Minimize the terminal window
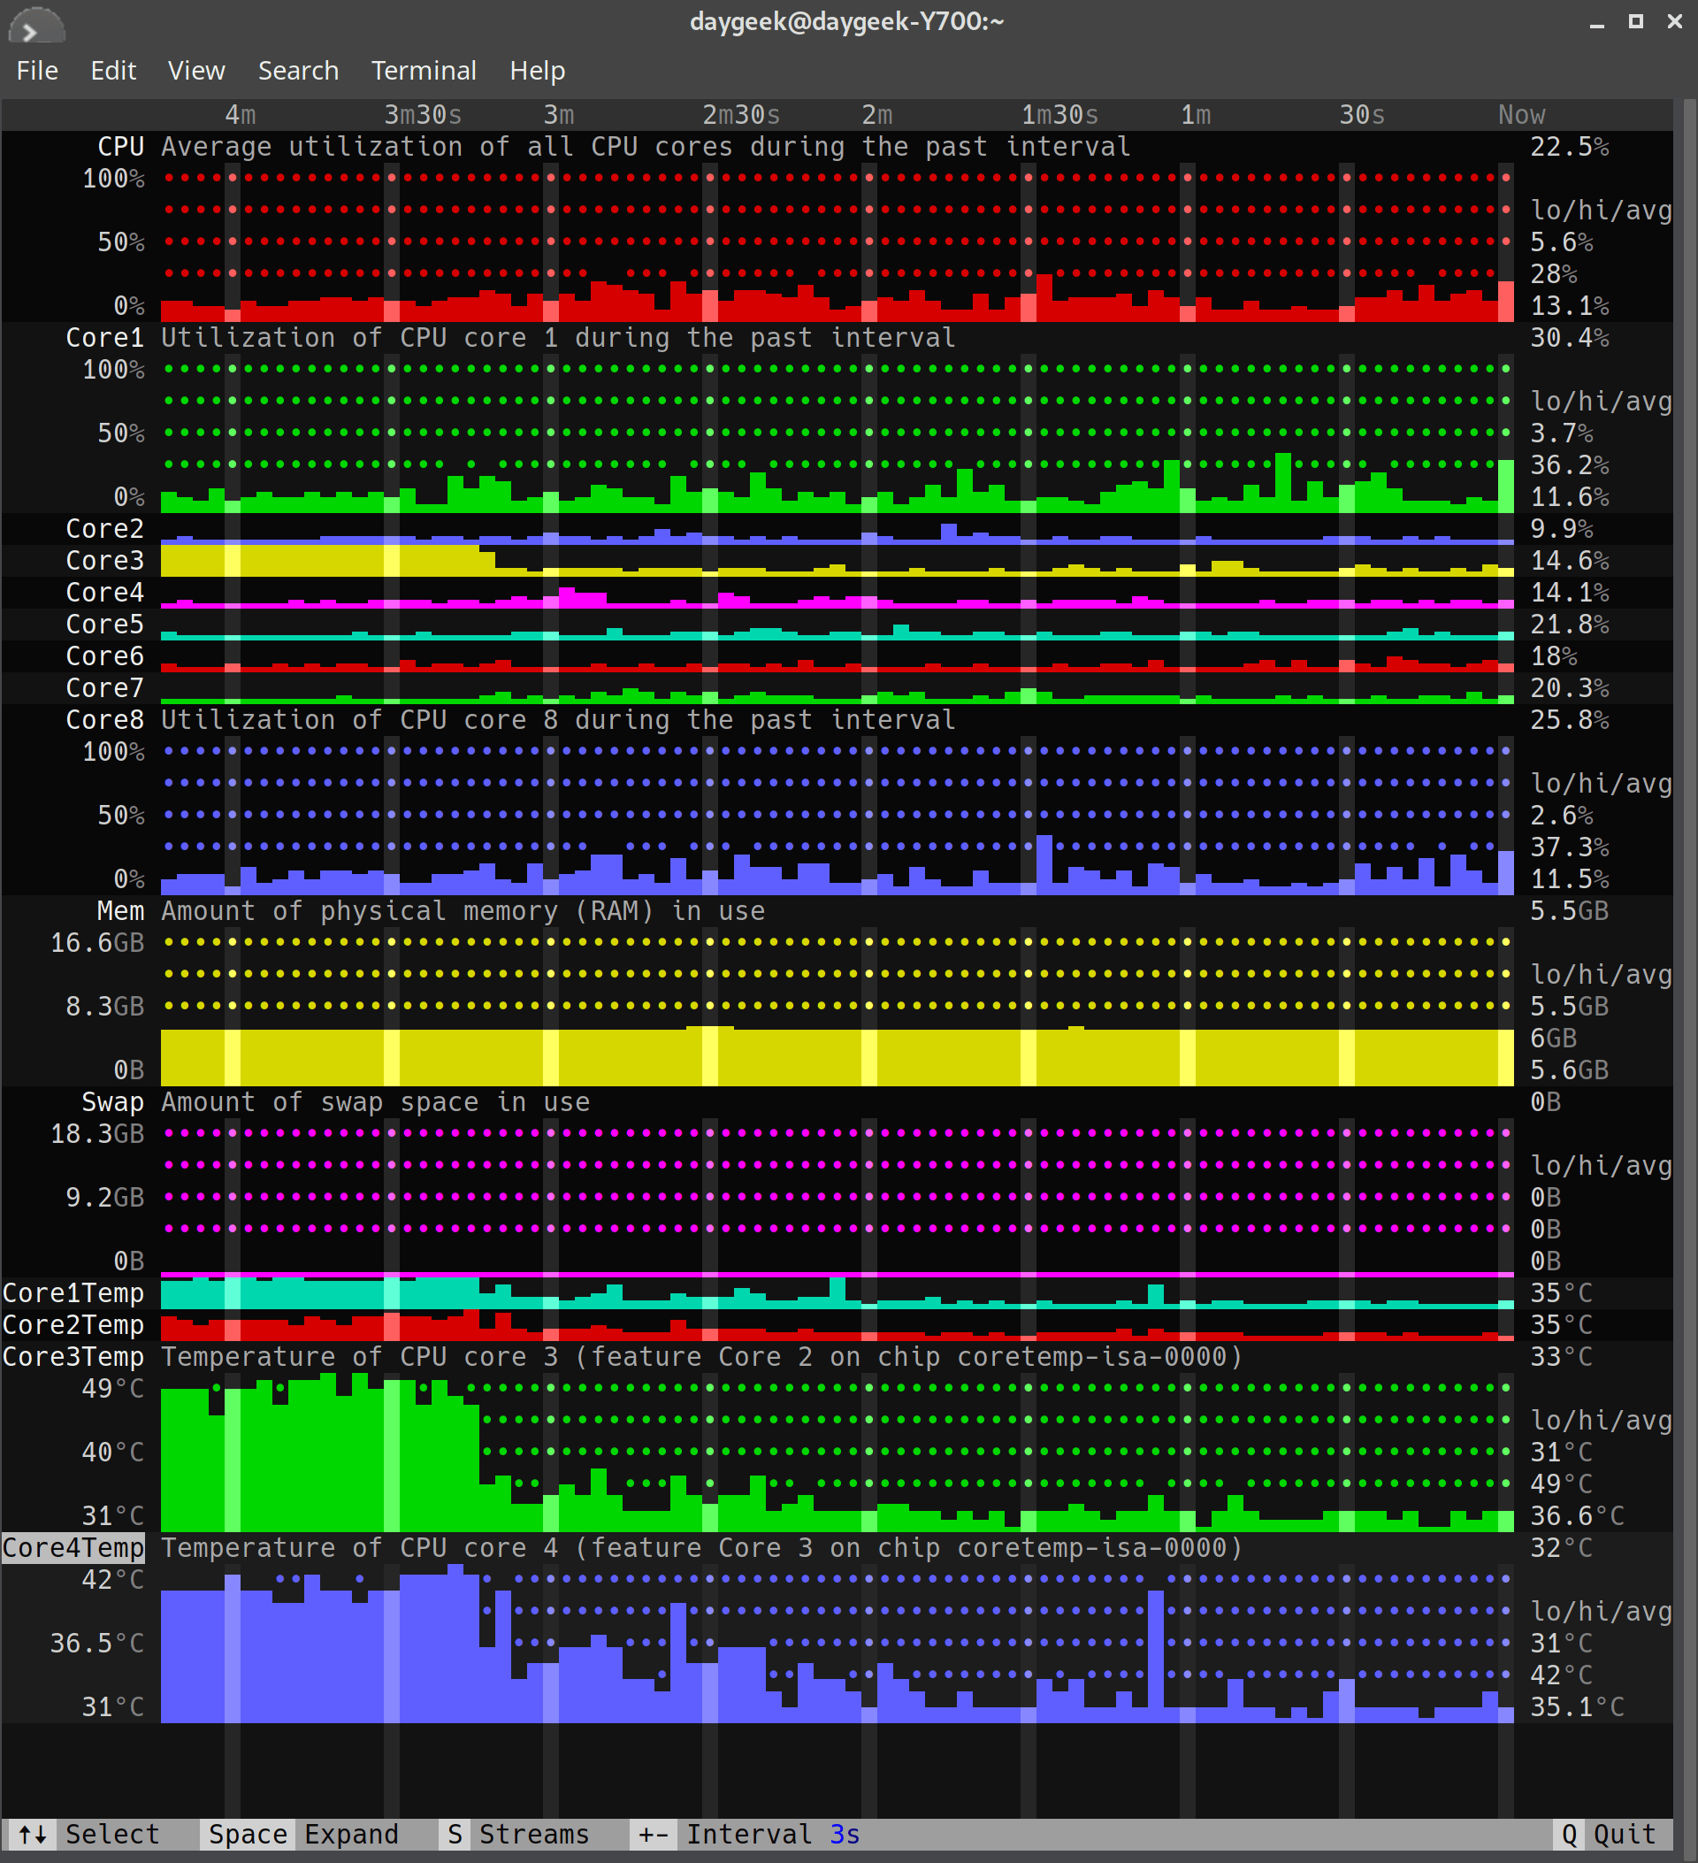 pos(1596,21)
